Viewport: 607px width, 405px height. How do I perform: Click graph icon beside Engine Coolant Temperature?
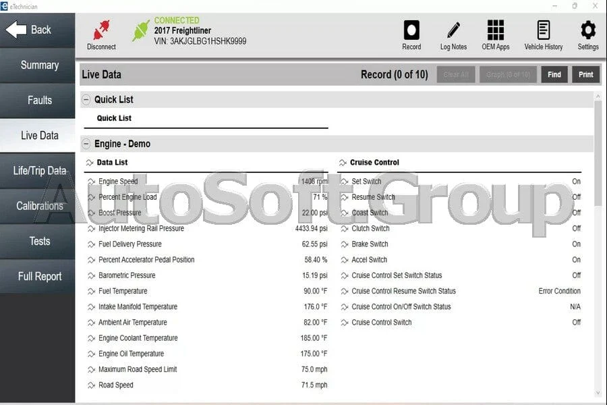click(x=91, y=338)
